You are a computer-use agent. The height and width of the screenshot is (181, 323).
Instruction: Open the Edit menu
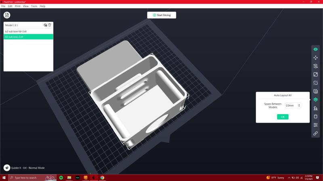click(x=10, y=6)
